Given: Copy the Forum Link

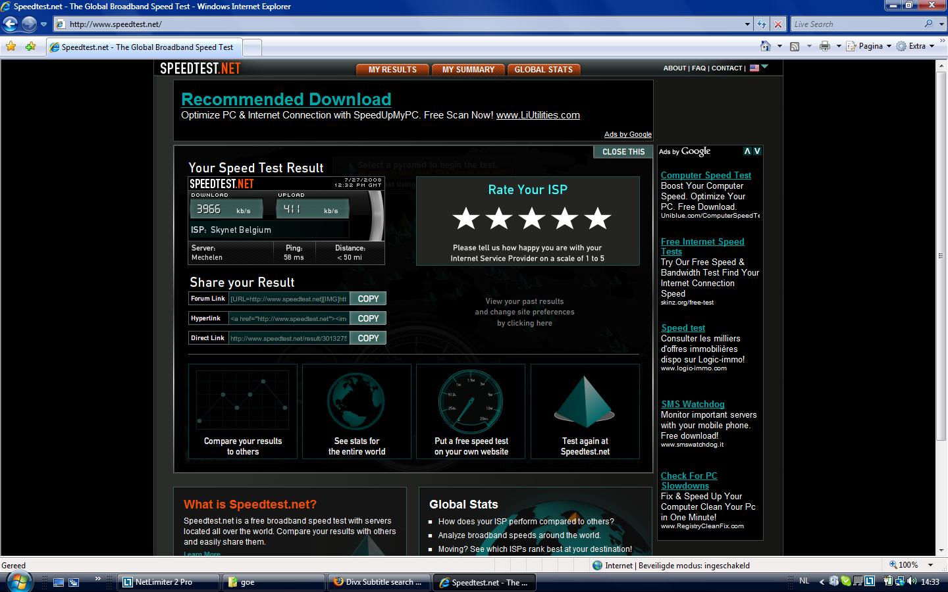Looking at the screenshot, I should coord(368,299).
